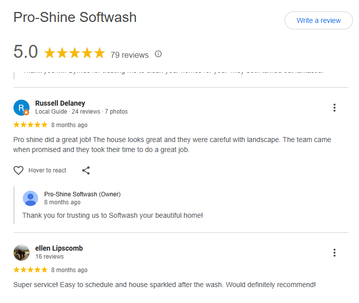Click the 79 reviews count text
This screenshot has width=359, height=303.
coord(129,55)
